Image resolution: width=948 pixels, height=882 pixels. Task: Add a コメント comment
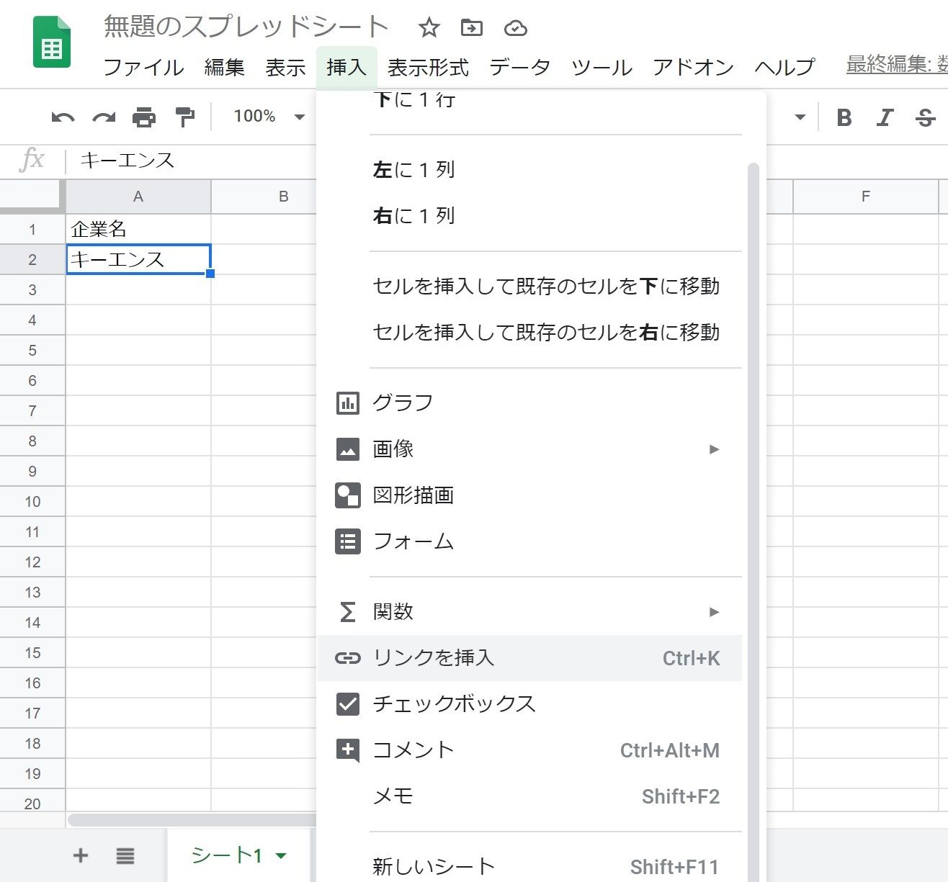click(529, 750)
